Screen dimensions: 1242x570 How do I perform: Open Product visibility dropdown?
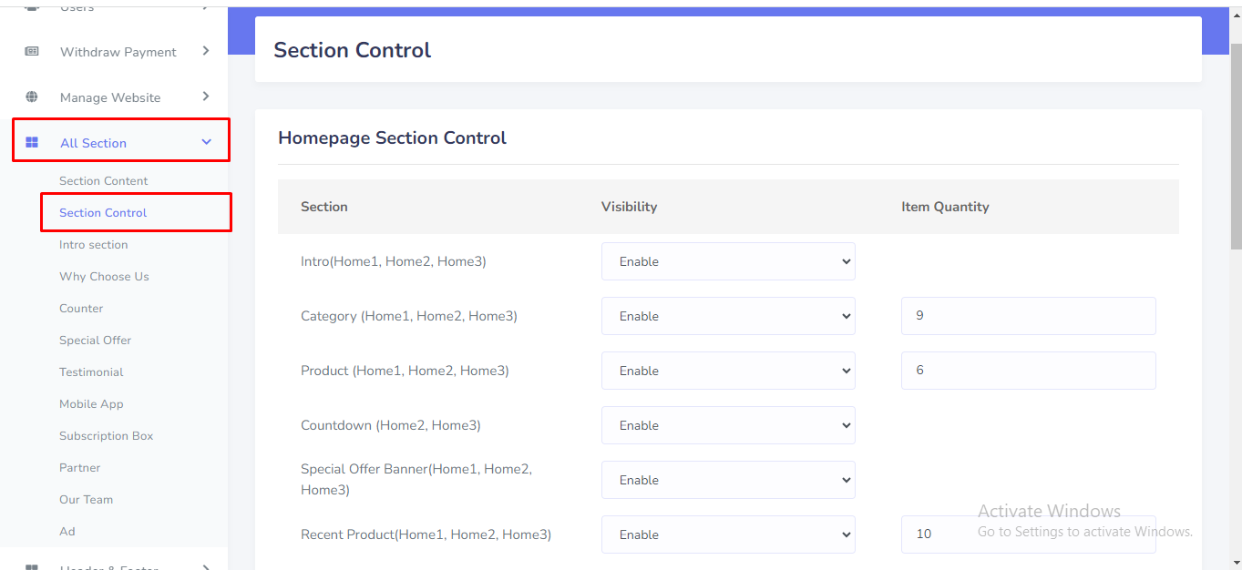[727, 371]
